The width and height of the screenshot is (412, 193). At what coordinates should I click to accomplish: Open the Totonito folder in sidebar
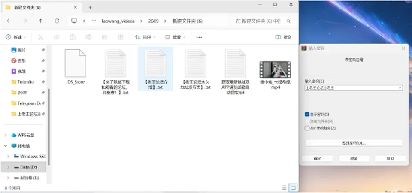click(25, 82)
